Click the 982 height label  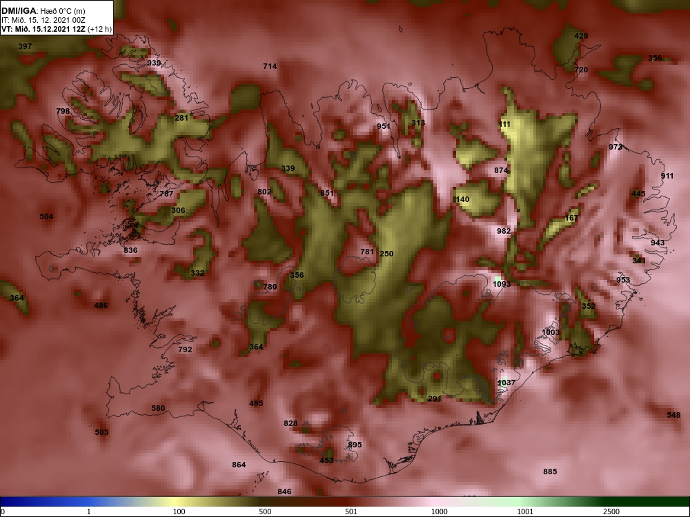(504, 231)
